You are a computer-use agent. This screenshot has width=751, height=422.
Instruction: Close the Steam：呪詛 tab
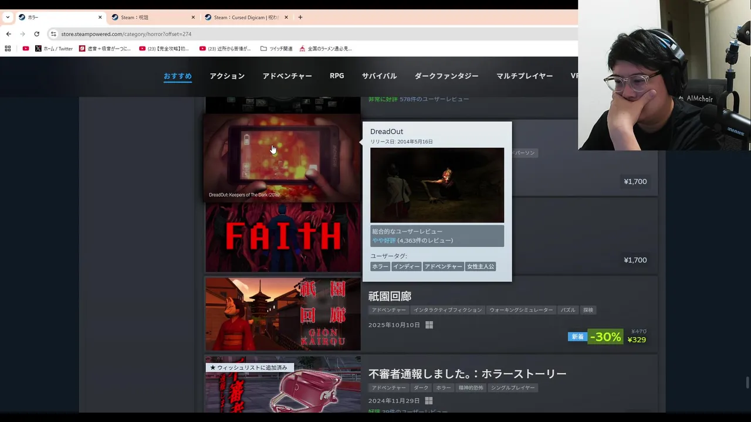pyautogui.click(x=193, y=17)
